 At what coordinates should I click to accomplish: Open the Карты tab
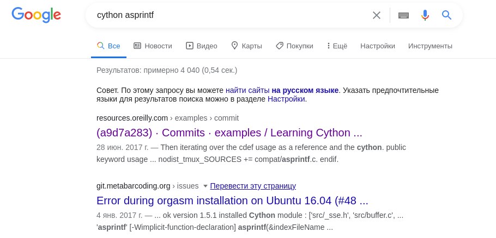pos(247,46)
